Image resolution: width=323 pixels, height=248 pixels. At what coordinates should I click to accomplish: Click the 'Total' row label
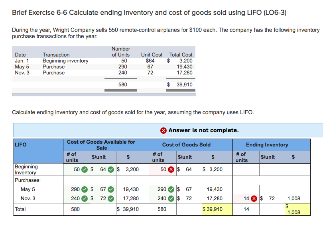click(x=20, y=209)
